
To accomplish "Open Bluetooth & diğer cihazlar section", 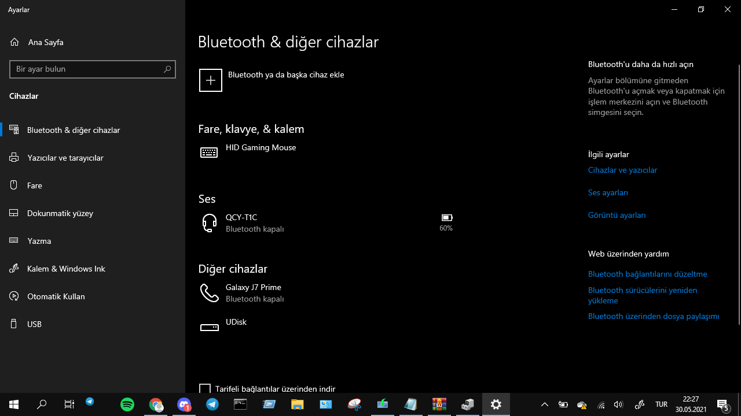I will tap(93, 130).
